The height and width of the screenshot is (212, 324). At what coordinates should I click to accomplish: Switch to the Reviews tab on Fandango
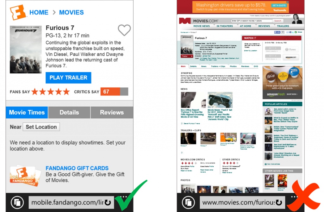[112, 112]
